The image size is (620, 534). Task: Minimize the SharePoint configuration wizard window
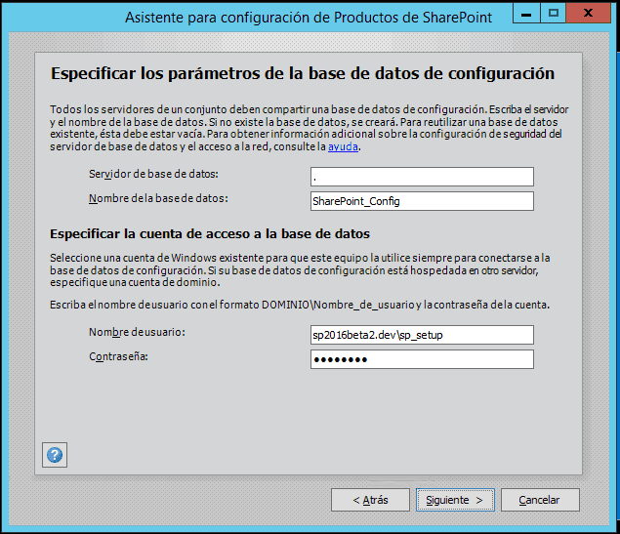pos(526,13)
